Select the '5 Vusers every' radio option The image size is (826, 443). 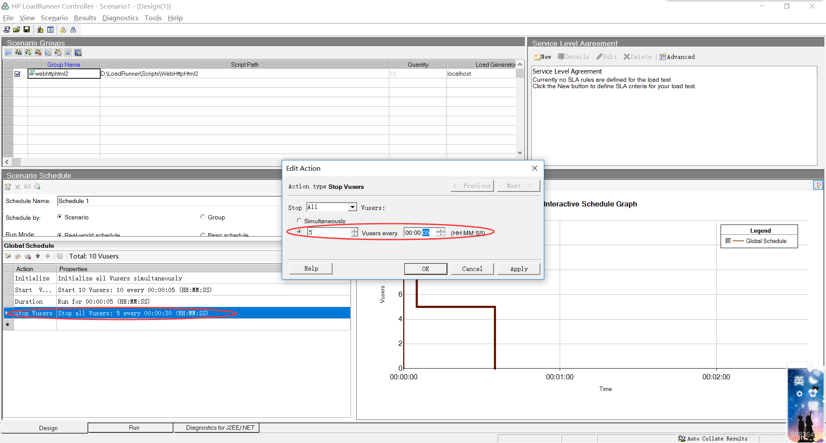(299, 232)
